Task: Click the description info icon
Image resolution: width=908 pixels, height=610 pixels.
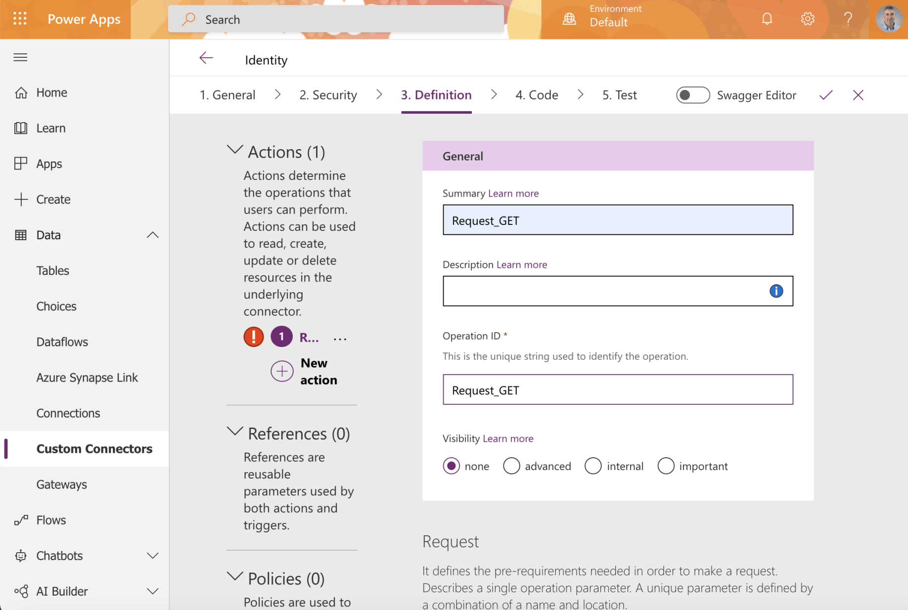Action: point(776,291)
